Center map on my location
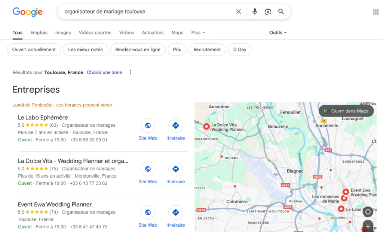 tap(368, 212)
